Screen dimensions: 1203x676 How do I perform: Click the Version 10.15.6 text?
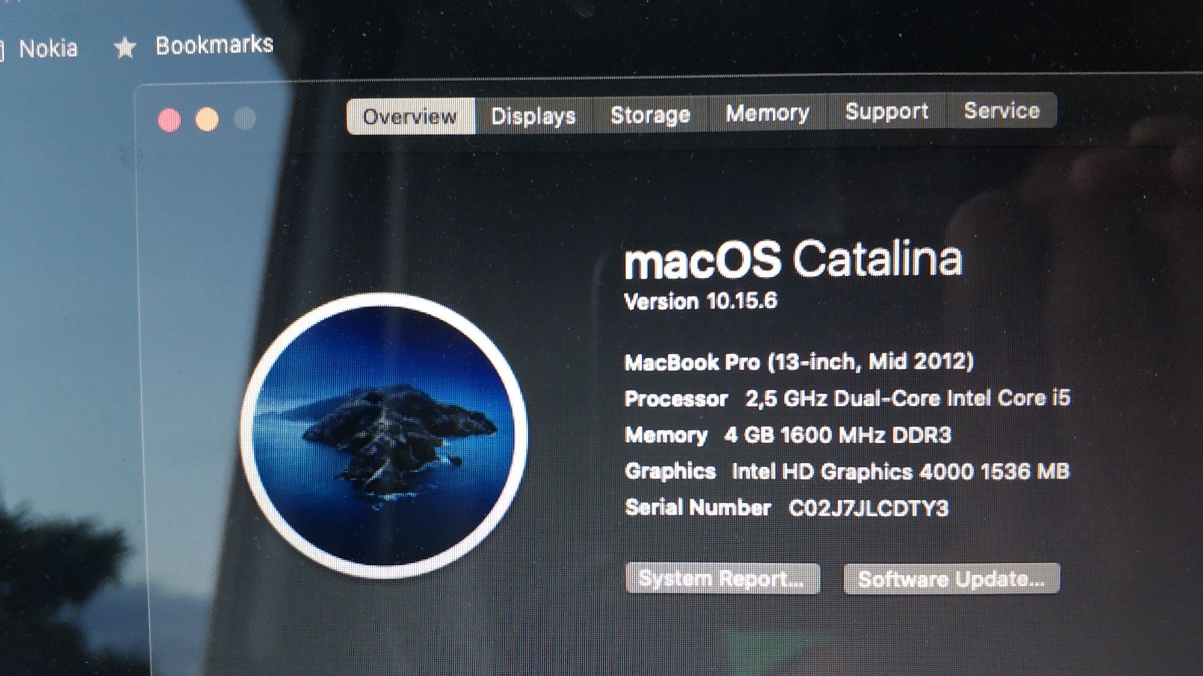tap(701, 301)
